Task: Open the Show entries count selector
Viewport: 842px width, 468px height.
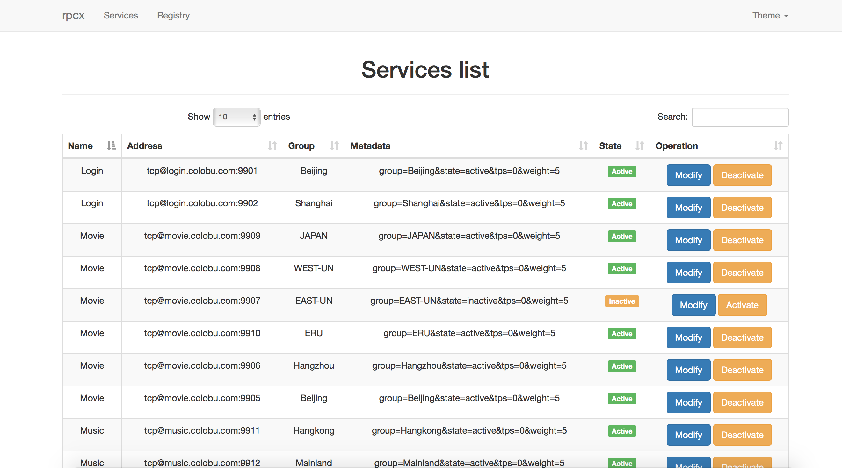Action: pyautogui.click(x=237, y=117)
